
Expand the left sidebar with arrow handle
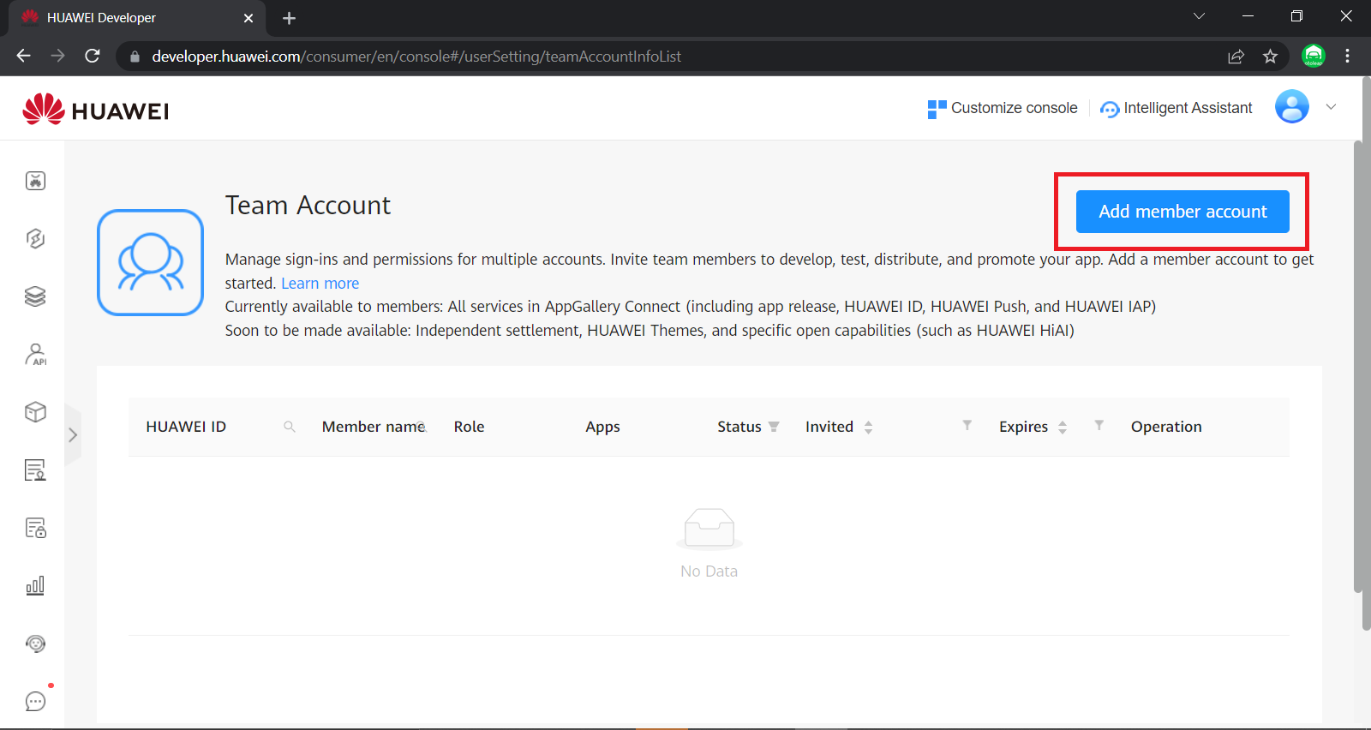pos(73,434)
